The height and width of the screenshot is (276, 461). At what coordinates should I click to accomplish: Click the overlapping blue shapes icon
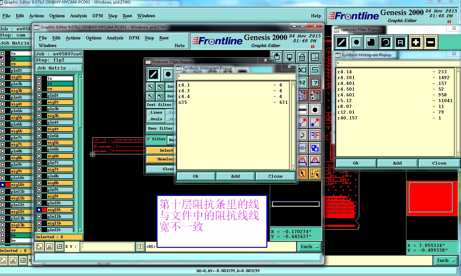(x=315, y=148)
